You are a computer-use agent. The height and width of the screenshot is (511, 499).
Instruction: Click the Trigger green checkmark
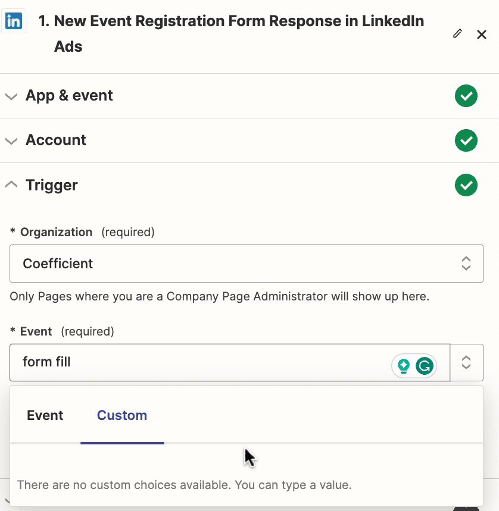[466, 185]
